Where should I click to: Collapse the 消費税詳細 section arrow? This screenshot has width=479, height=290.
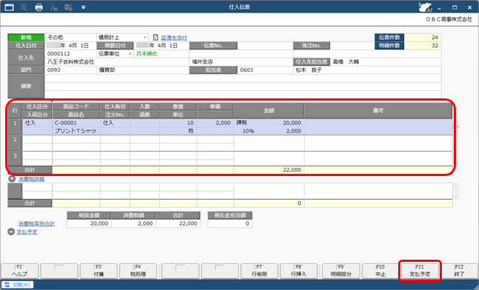[12, 179]
